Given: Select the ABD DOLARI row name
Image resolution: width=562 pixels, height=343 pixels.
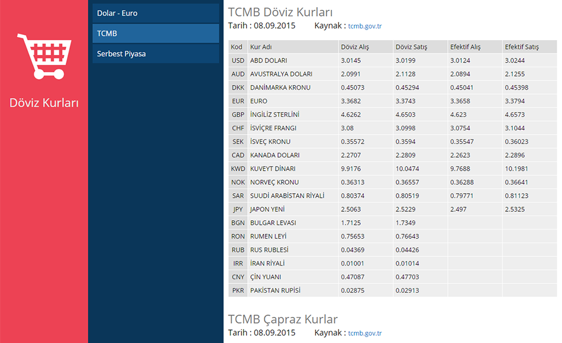Looking at the screenshot, I should coord(269,60).
